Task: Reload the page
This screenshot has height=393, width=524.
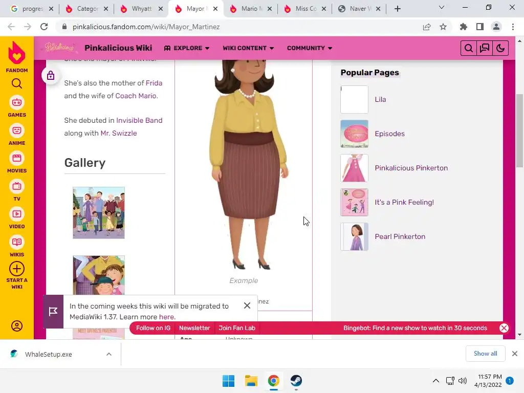Action: pos(44,27)
